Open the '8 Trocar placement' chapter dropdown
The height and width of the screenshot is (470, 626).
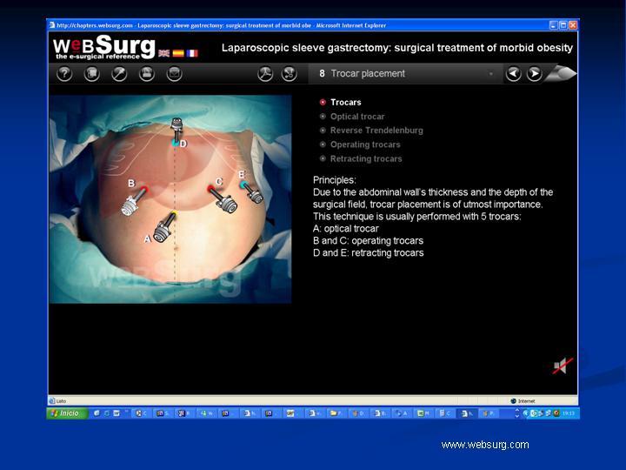(x=405, y=73)
